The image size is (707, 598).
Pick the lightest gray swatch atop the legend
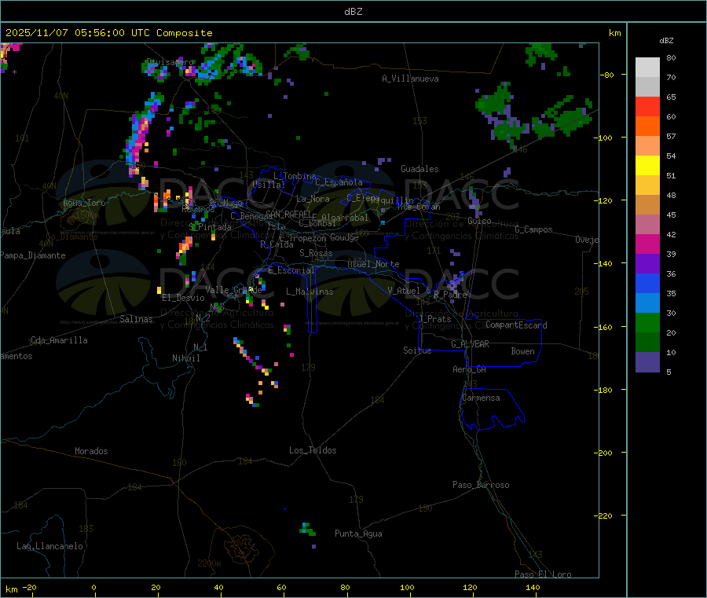click(647, 68)
